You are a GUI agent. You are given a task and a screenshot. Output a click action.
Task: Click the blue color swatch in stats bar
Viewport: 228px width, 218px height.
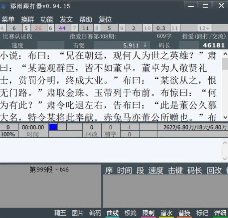point(53,127)
